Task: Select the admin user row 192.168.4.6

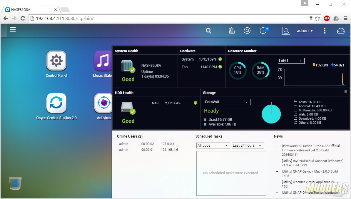Action: click(148, 150)
